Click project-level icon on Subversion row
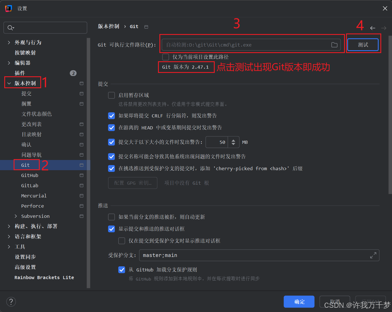This screenshot has height=312, width=392. [82, 216]
